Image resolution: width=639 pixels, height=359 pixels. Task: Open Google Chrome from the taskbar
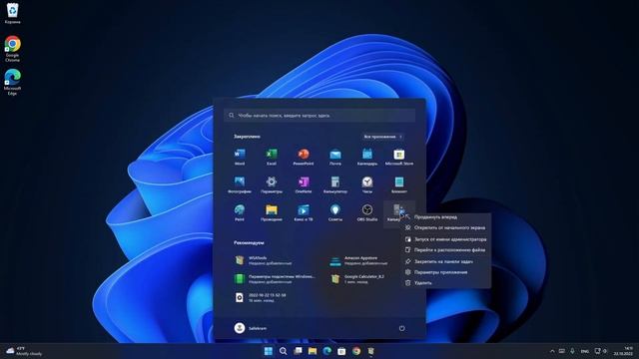click(x=356, y=351)
